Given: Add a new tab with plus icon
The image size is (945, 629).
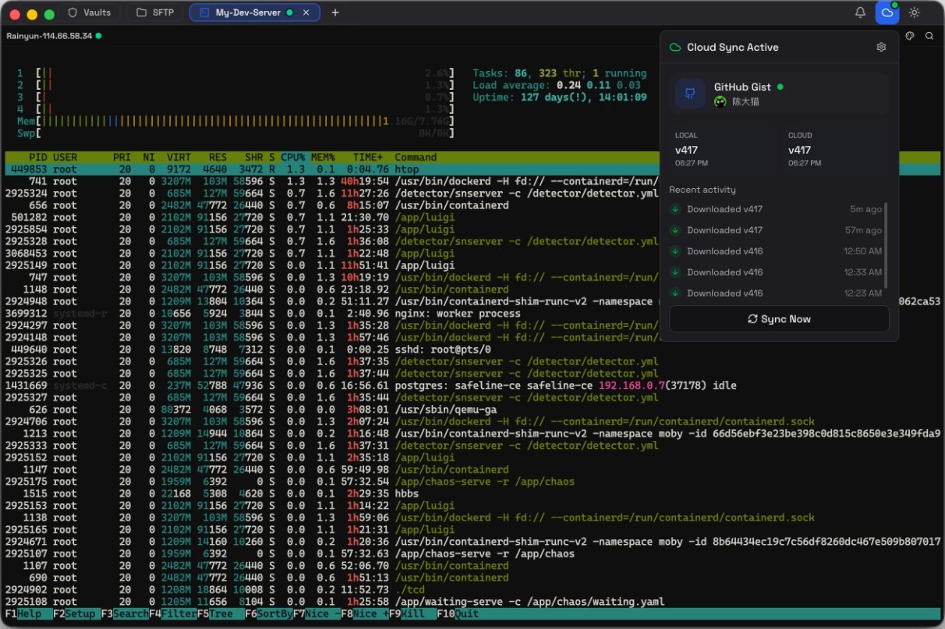Looking at the screenshot, I should pyautogui.click(x=335, y=12).
